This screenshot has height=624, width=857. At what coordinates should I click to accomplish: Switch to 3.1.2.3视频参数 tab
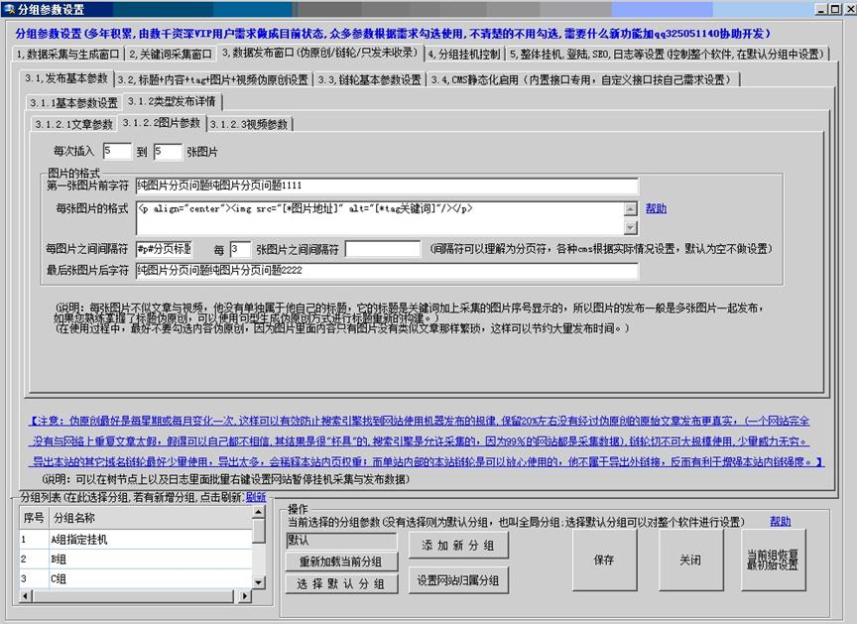(x=249, y=124)
